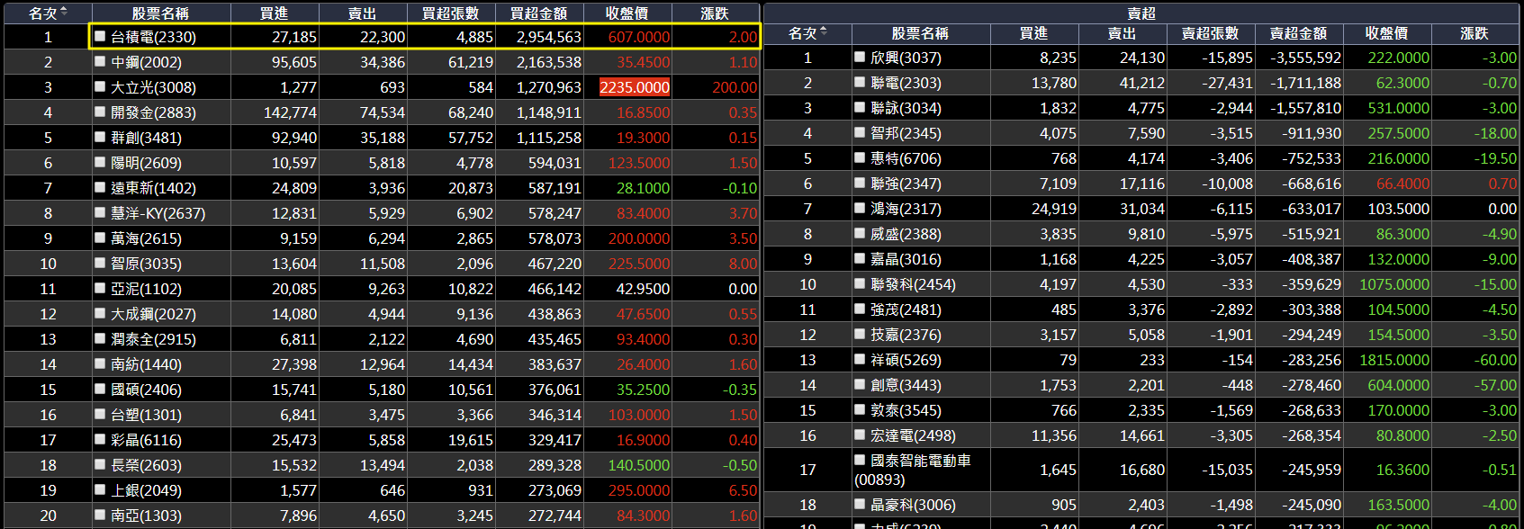Screen dimensions: 1524x529
Task: Select the 大立光(3008) checkbox
Action: [101, 87]
